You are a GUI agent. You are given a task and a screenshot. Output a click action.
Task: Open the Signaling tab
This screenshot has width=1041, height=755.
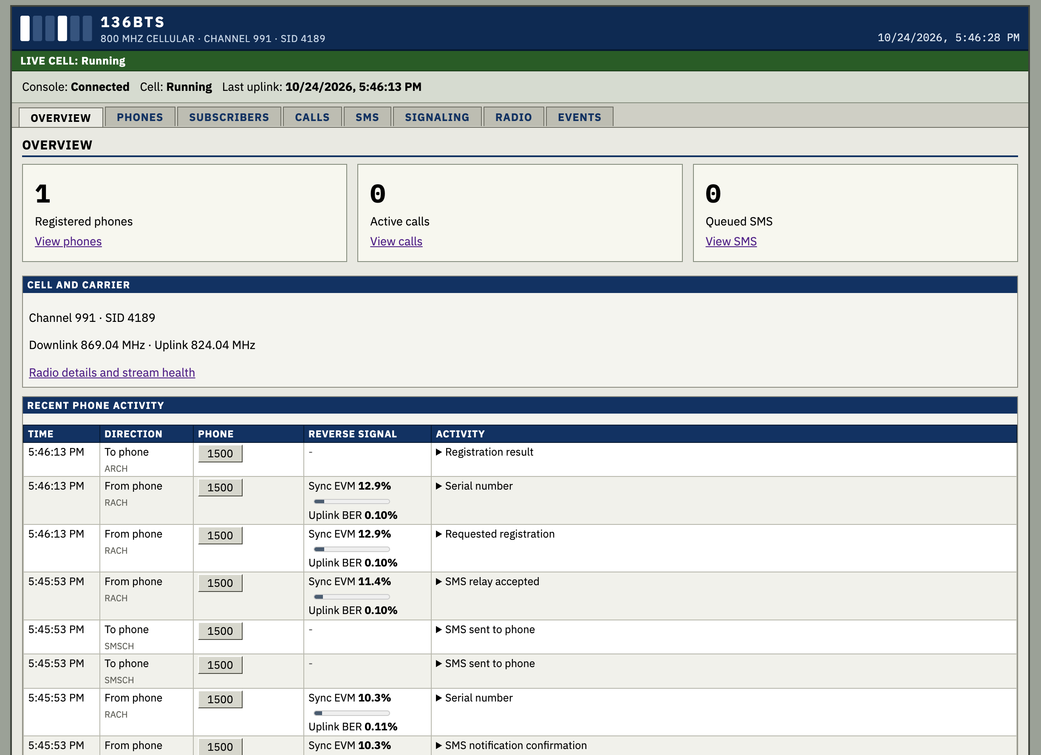[437, 117]
